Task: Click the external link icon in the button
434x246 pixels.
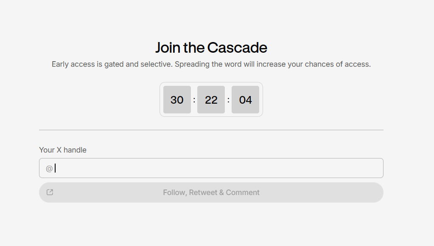Action: 50,192
